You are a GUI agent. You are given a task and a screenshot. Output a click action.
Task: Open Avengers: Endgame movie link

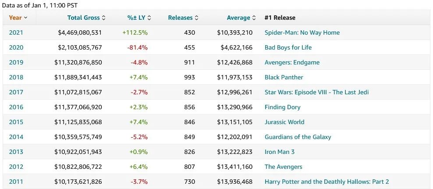point(292,62)
